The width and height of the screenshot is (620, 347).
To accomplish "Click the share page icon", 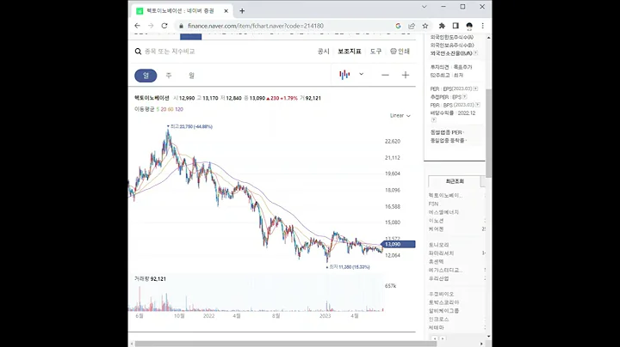I will click(412, 26).
